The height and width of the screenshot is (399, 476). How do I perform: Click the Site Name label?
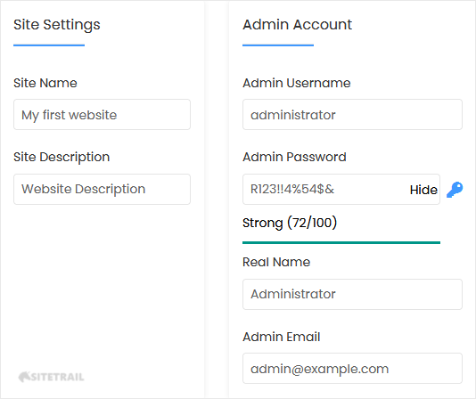[45, 83]
